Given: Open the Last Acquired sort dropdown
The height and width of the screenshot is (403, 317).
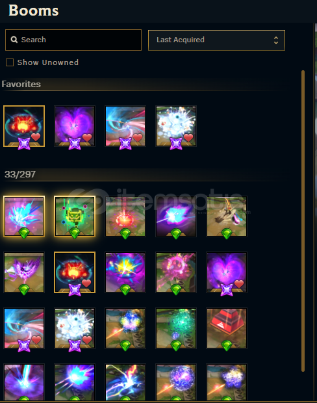Looking at the screenshot, I should [216, 40].
